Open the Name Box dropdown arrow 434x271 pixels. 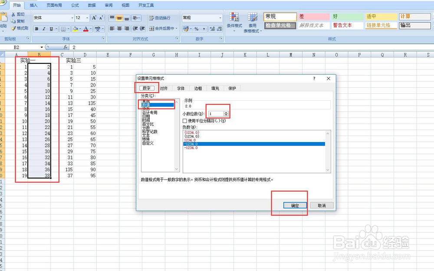pyautogui.click(x=42, y=47)
